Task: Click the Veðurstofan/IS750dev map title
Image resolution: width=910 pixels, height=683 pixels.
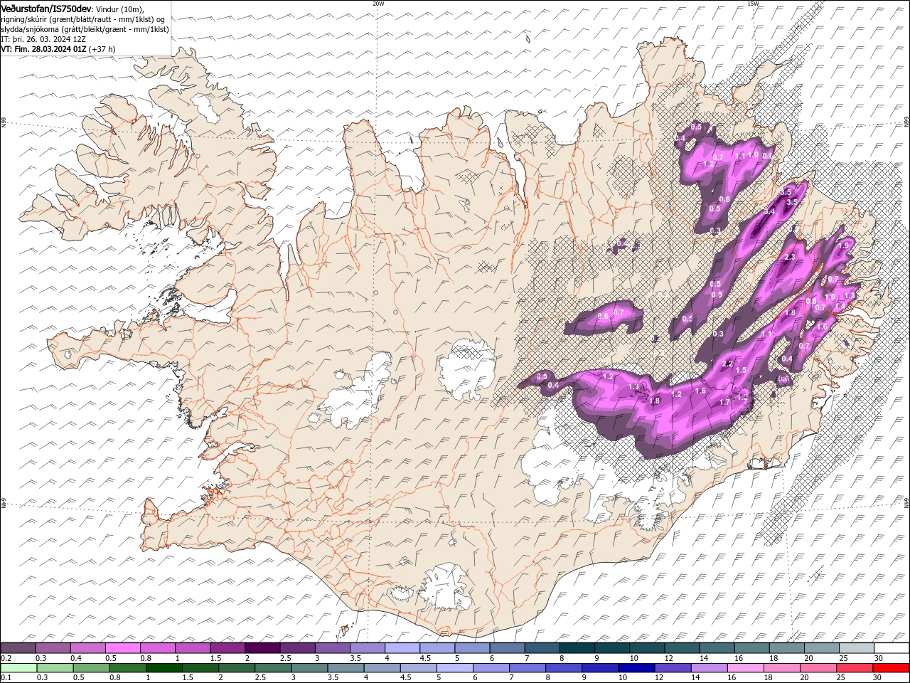Action: click(x=46, y=8)
